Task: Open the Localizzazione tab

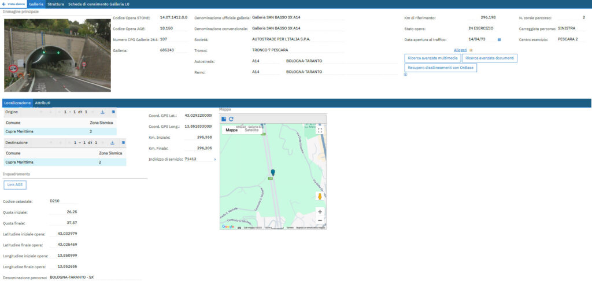Action: pyautogui.click(x=17, y=103)
